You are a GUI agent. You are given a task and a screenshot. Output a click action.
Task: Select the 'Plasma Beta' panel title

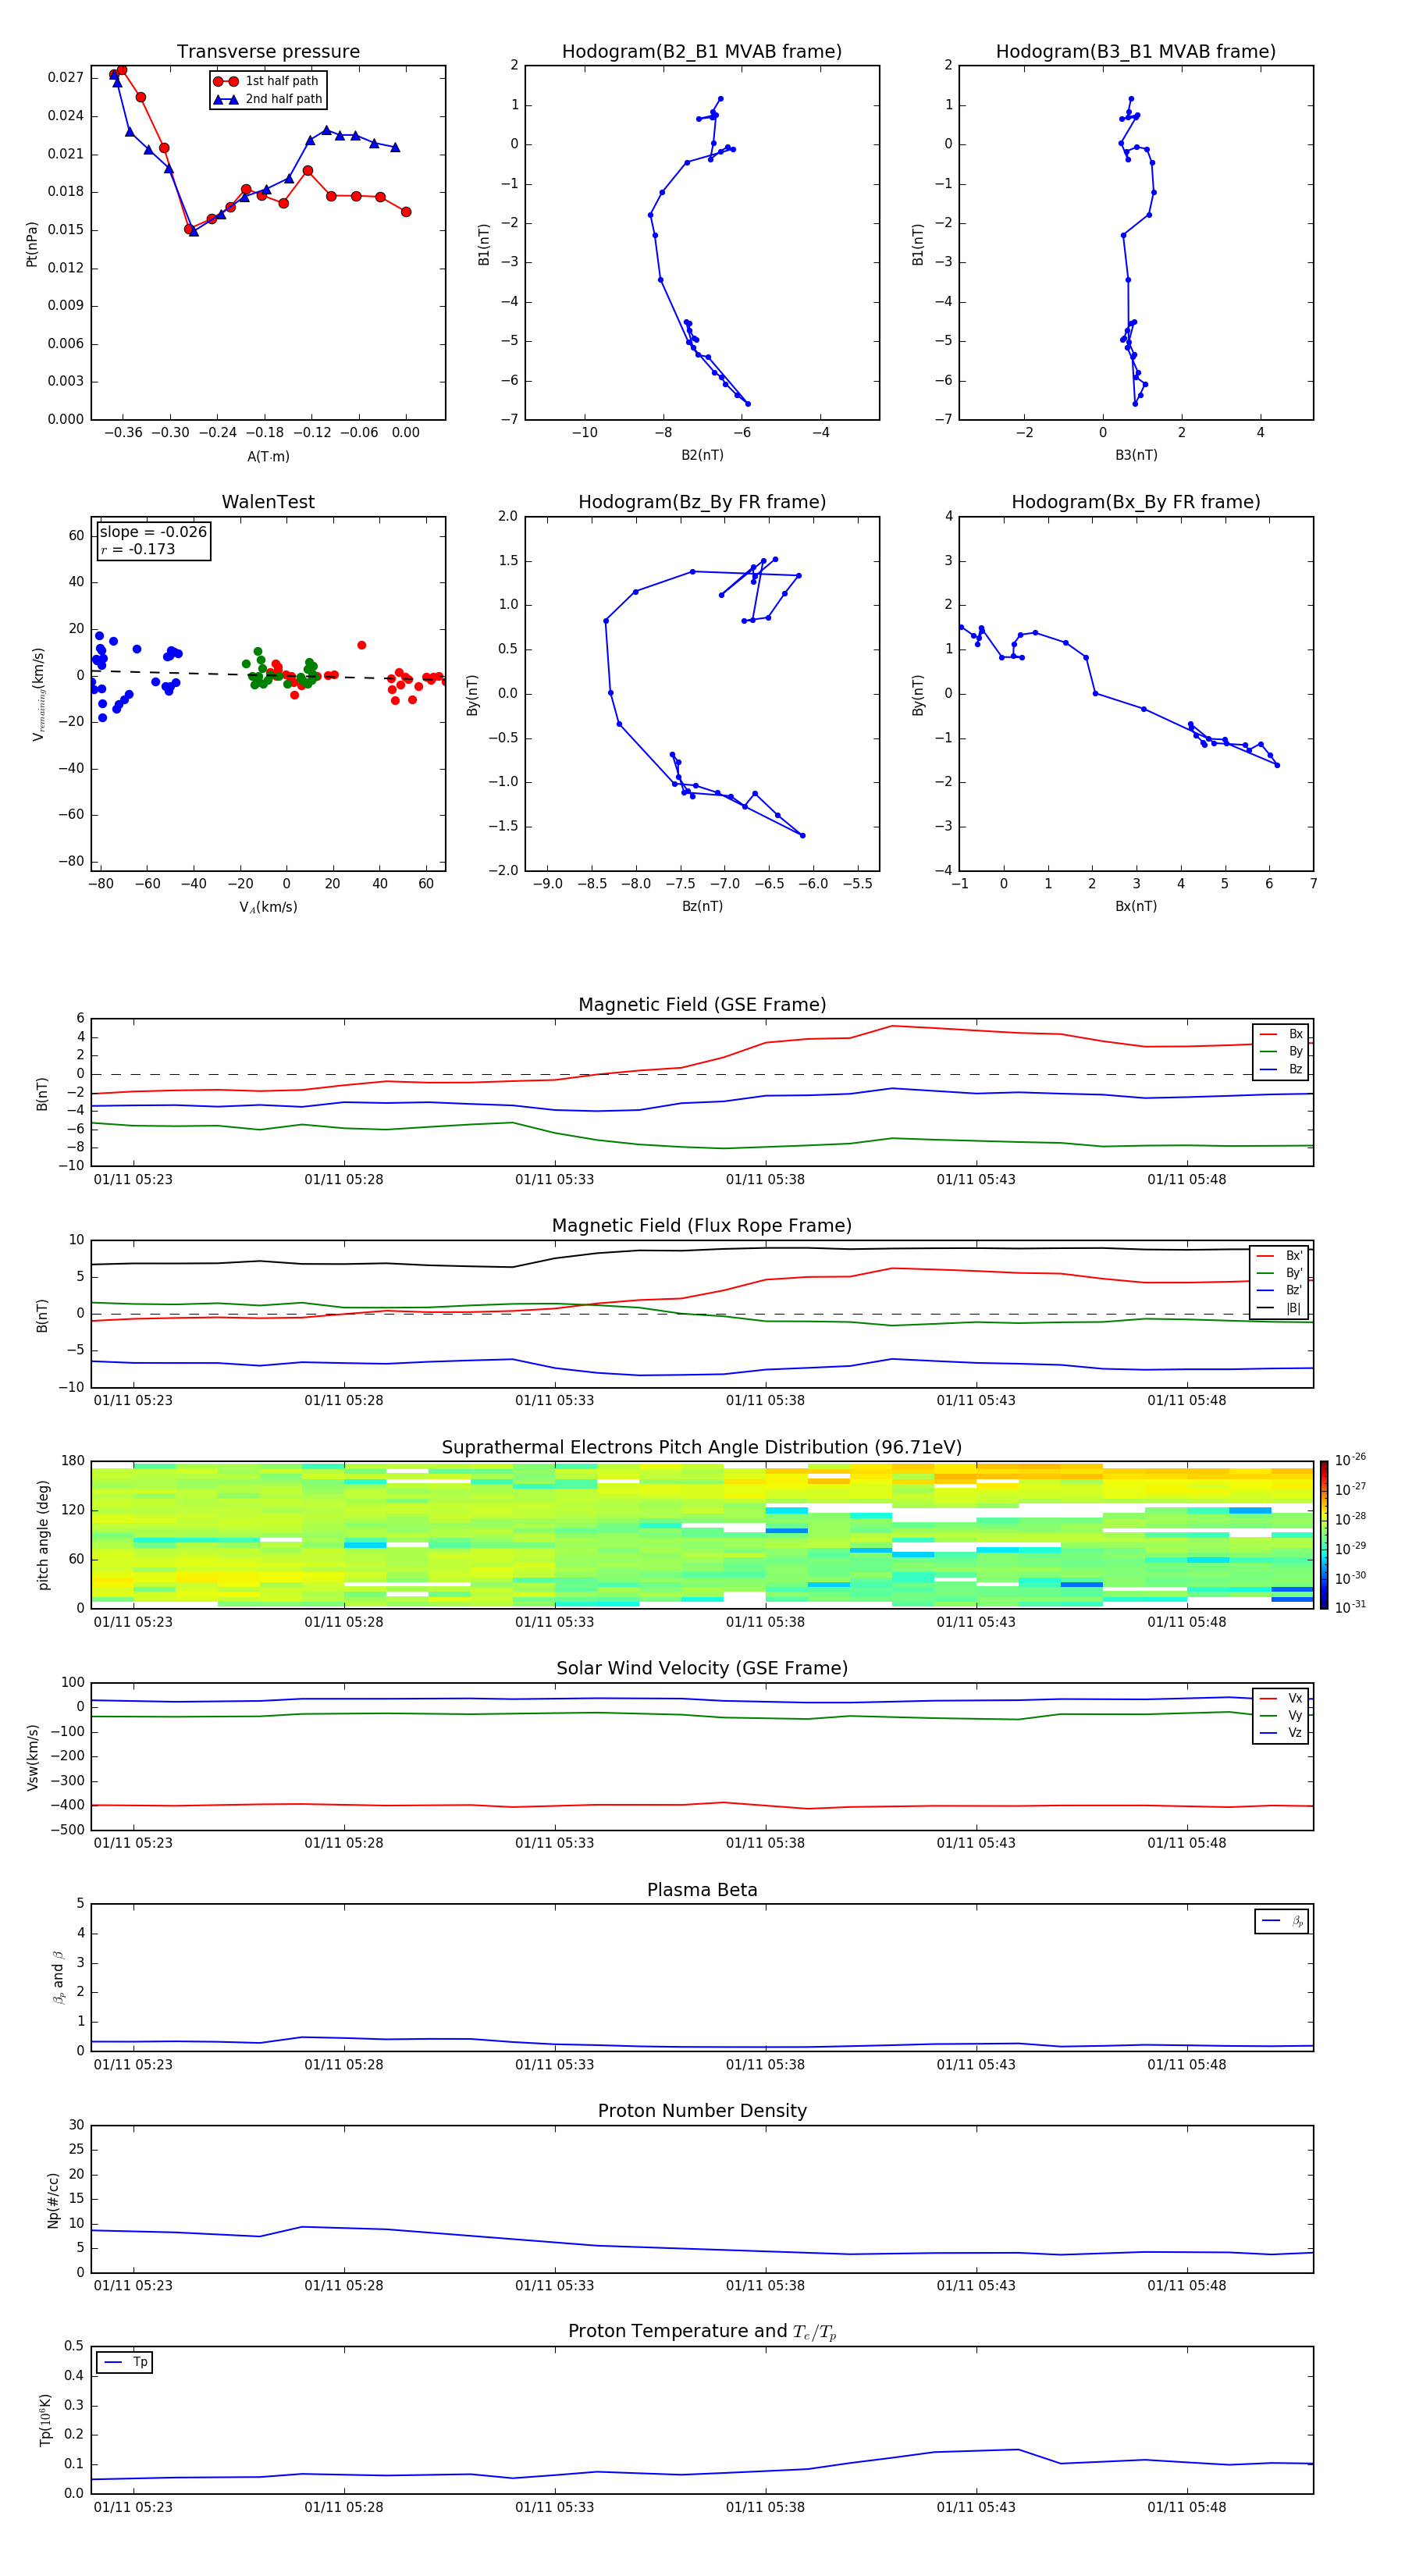coord(702,1890)
